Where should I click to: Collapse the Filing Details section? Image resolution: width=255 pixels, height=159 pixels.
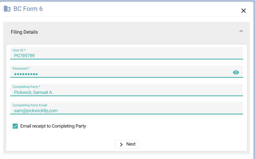(241, 31)
